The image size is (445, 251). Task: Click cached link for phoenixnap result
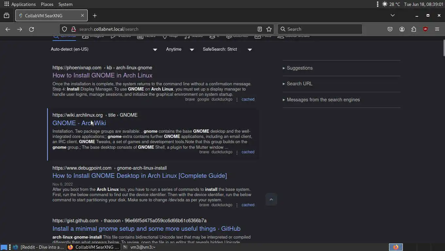[248, 99]
